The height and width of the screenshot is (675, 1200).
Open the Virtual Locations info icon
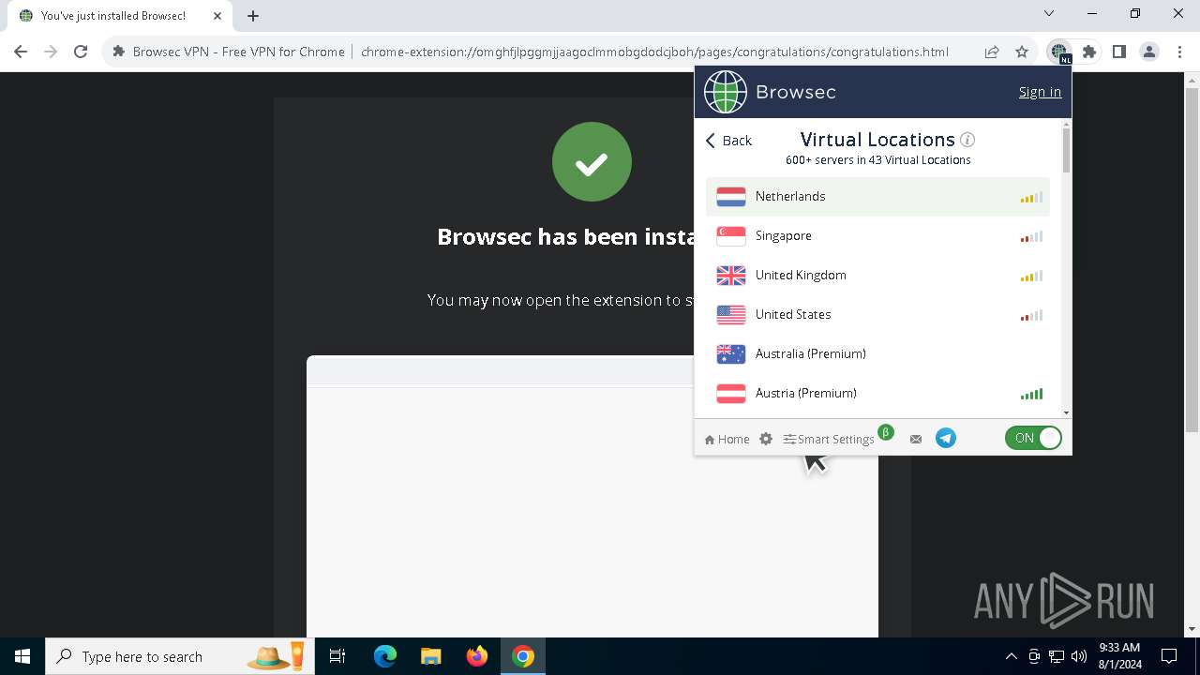click(967, 140)
